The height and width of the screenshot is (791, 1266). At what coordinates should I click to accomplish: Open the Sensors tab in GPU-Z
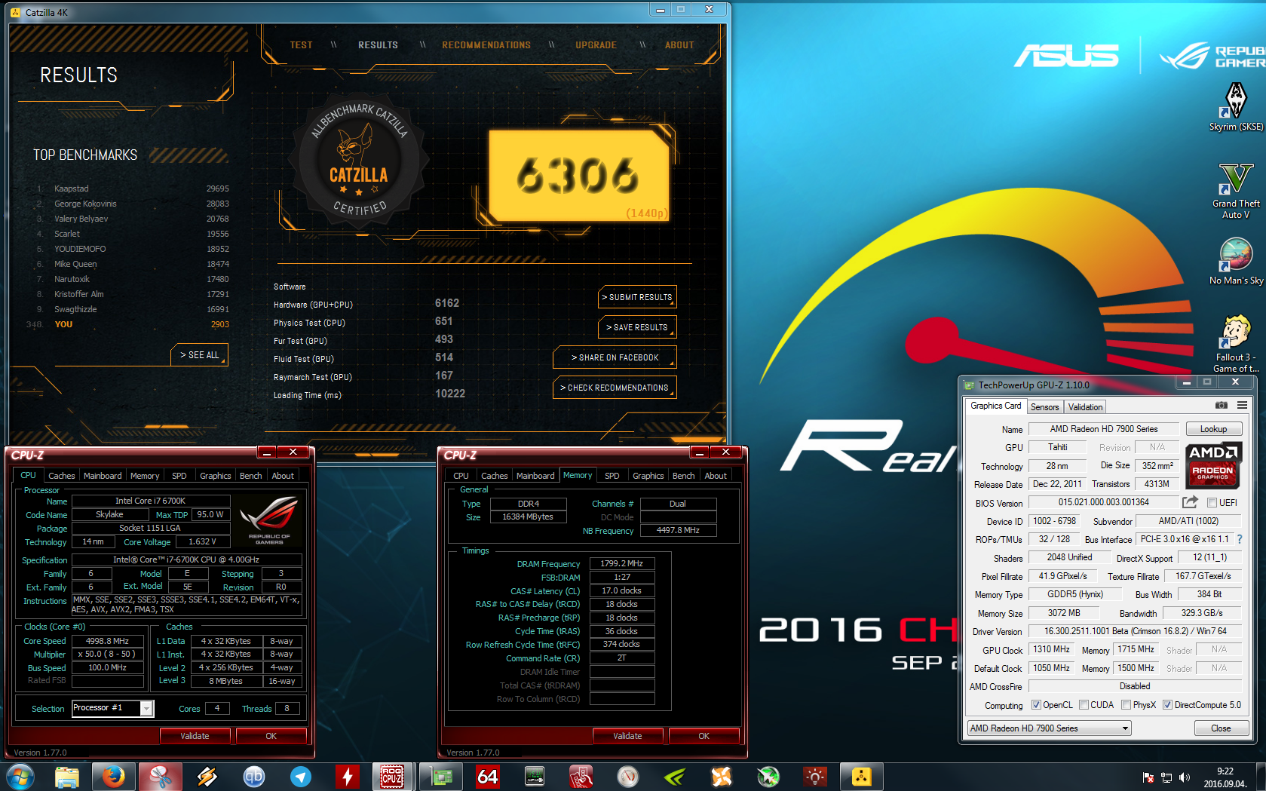click(1044, 407)
